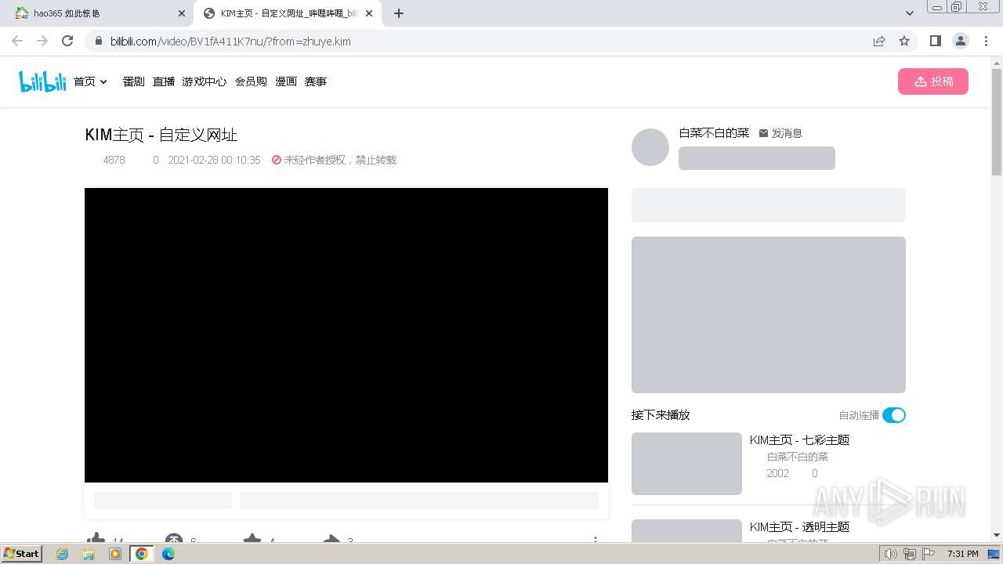The image size is (1003, 564).
Task: Click the browser back arrow
Action: tap(17, 41)
